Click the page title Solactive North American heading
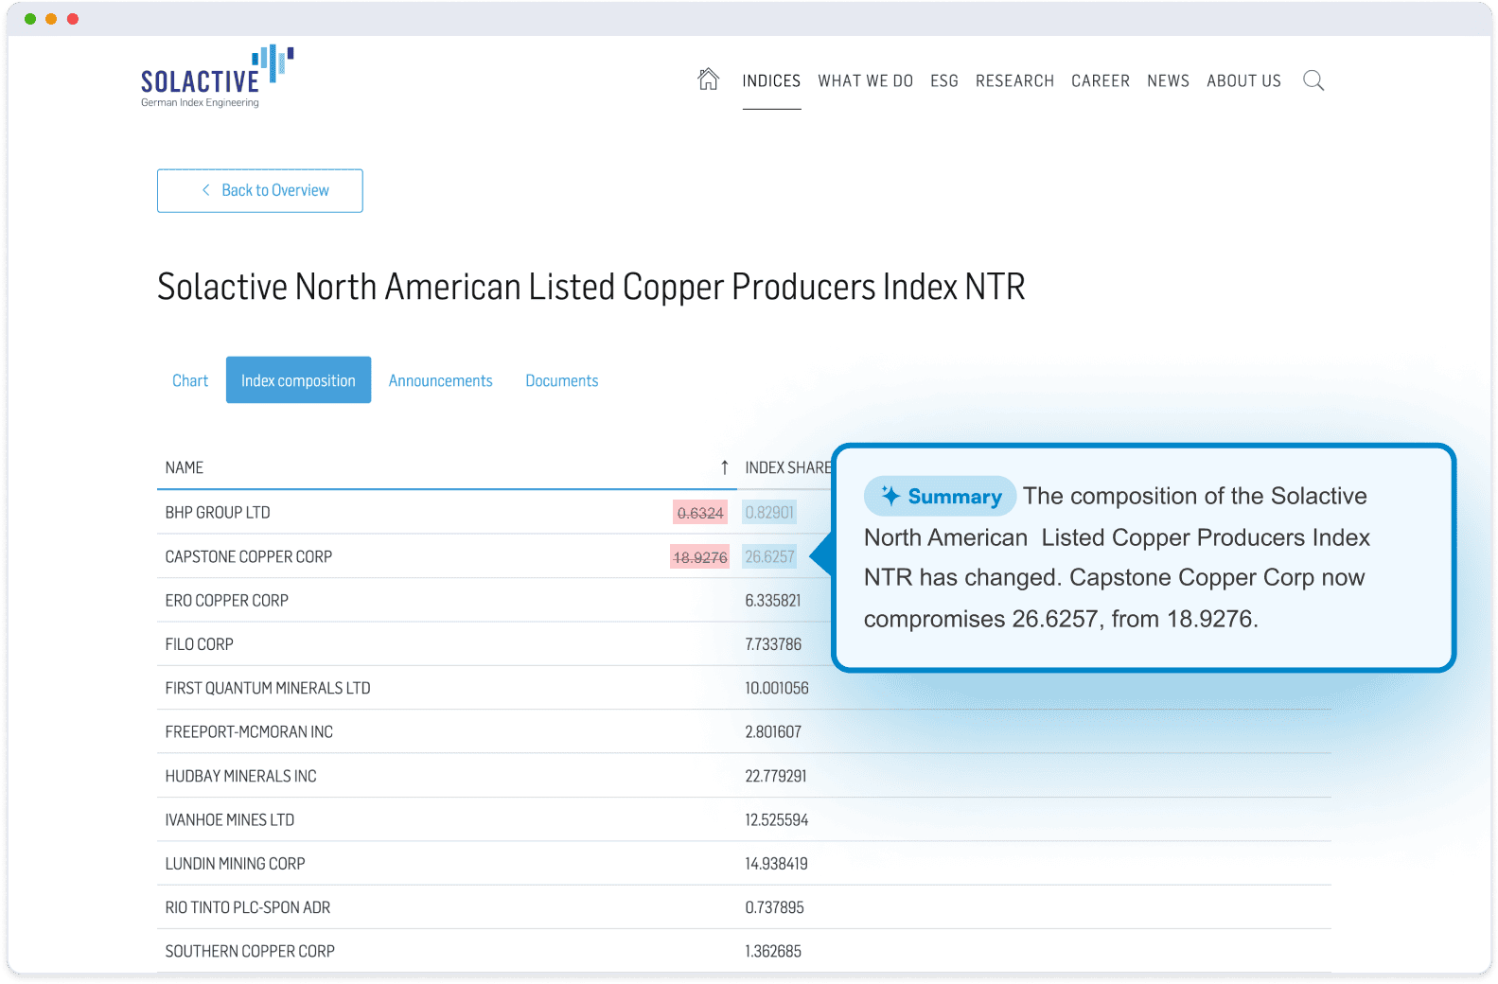The width and height of the screenshot is (1498, 984). (x=591, y=287)
